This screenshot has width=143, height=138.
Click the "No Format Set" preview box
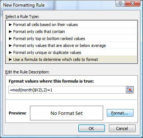coord(67,113)
